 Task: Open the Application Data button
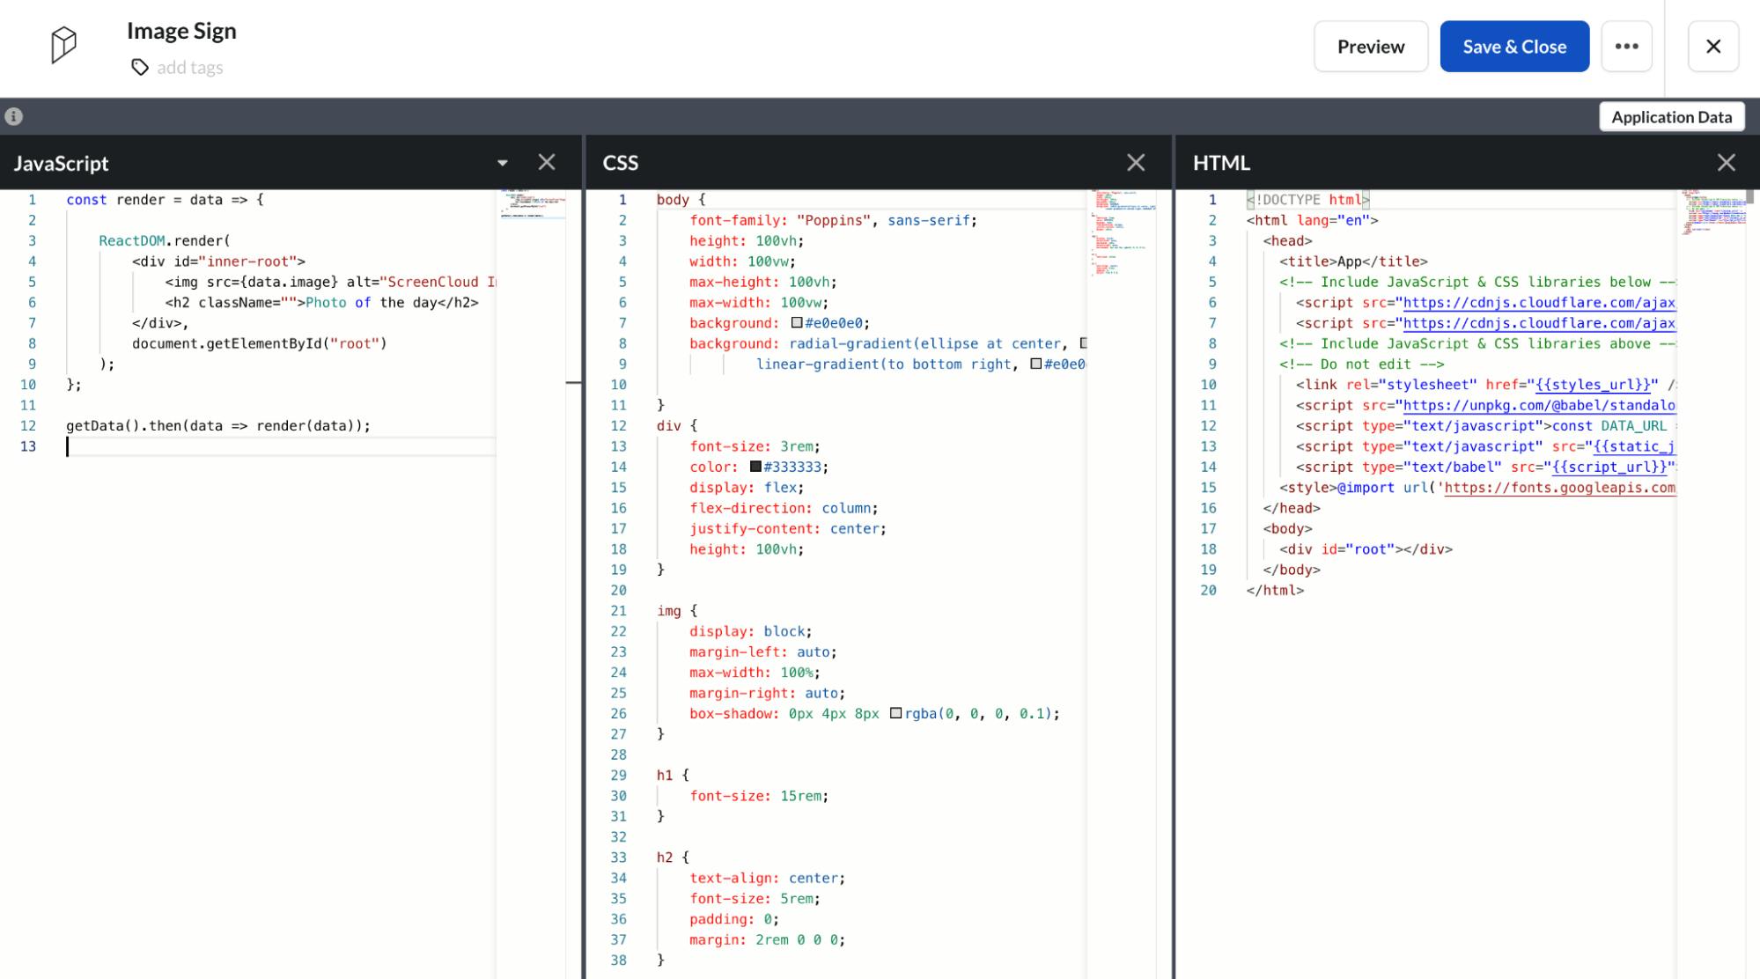[1671, 117]
